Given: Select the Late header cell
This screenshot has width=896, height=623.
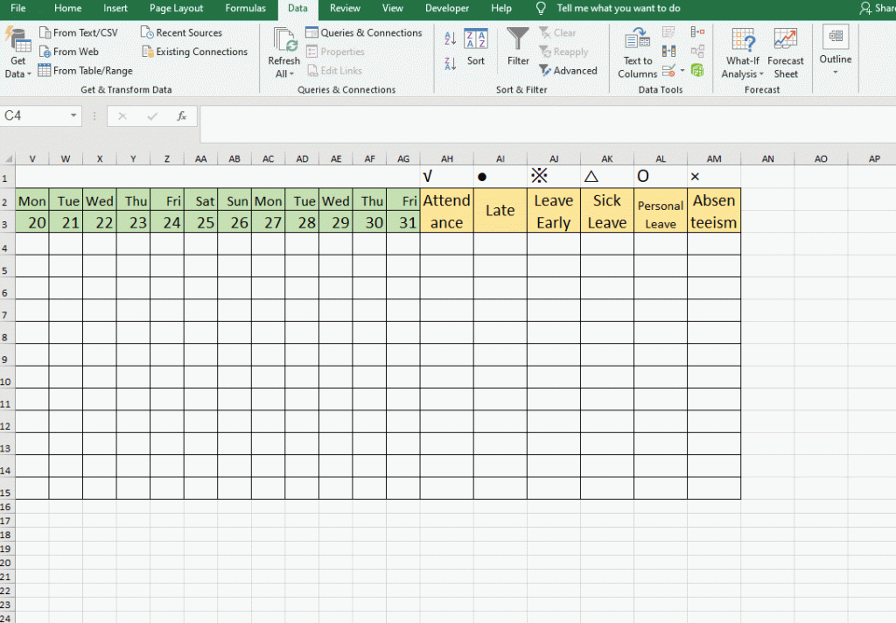Looking at the screenshot, I should pyautogui.click(x=500, y=210).
